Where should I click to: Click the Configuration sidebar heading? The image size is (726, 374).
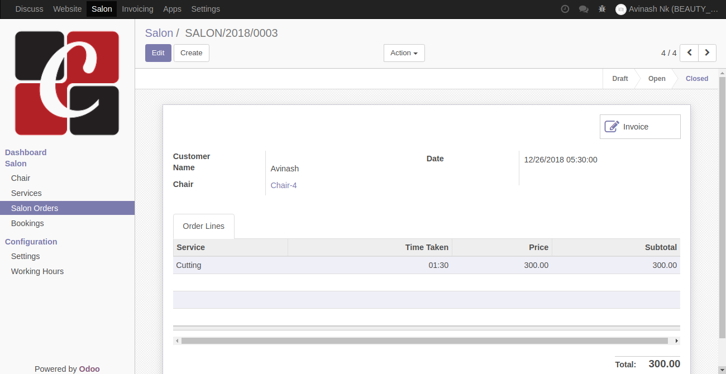[31, 242]
